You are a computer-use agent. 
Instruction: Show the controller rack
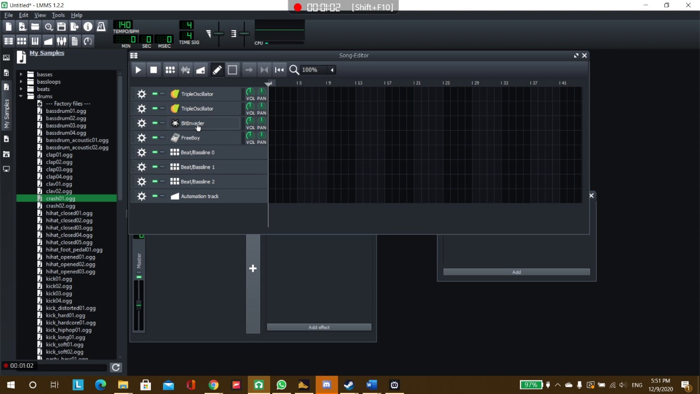(88, 41)
